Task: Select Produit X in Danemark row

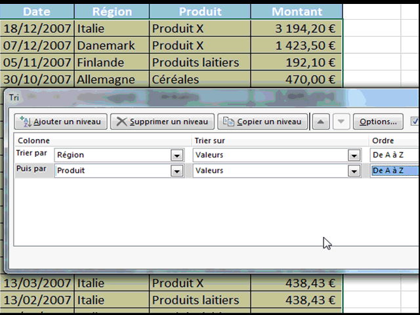Action: tap(200, 45)
